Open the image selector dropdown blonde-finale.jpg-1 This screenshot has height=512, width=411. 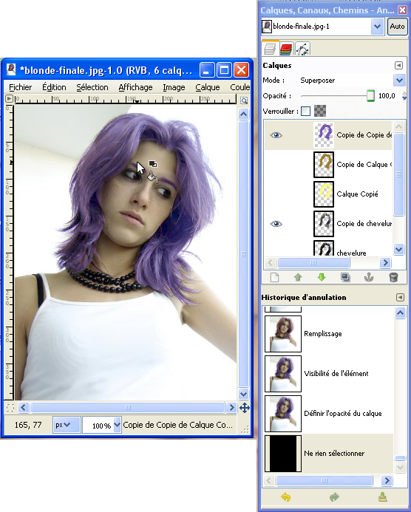[x=377, y=27]
